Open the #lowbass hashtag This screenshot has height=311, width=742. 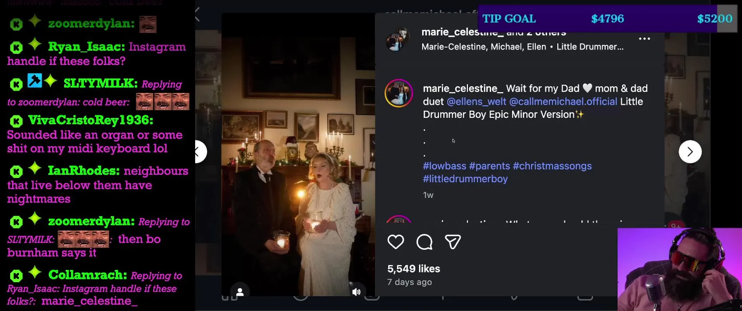[444, 166]
